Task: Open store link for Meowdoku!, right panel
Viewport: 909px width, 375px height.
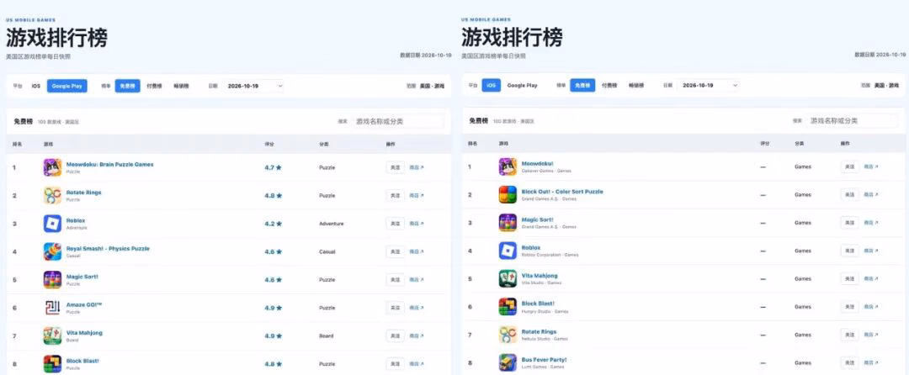Action: coord(871,166)
